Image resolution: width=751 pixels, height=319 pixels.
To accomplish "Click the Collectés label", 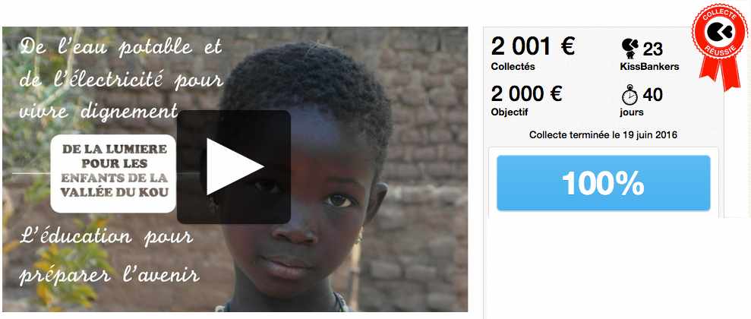I will (513, 67).
